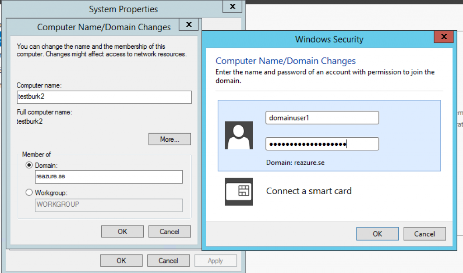Click the System Properties title bar
The width and height of the screenshot is (463, 273).
(x=123, y=9)
